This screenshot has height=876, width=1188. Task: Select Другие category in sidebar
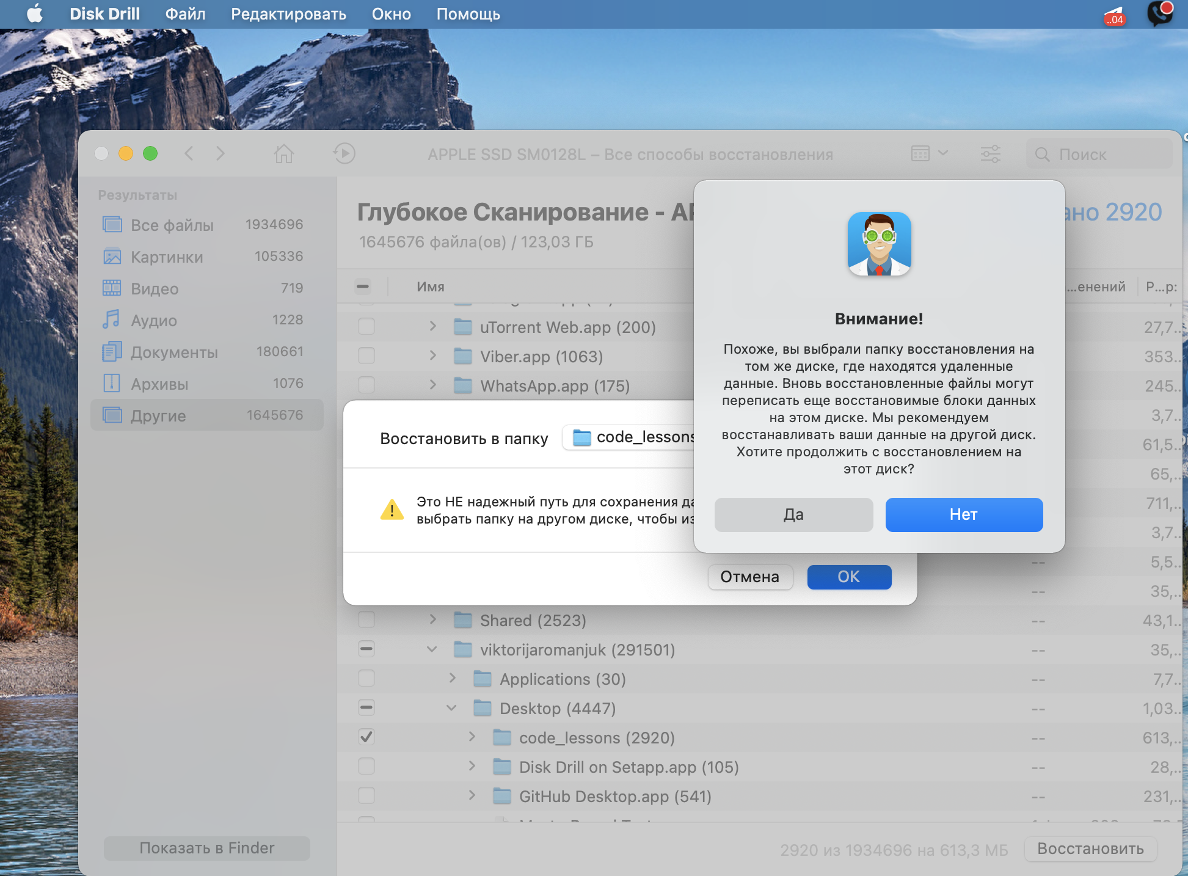pos(206,415)
